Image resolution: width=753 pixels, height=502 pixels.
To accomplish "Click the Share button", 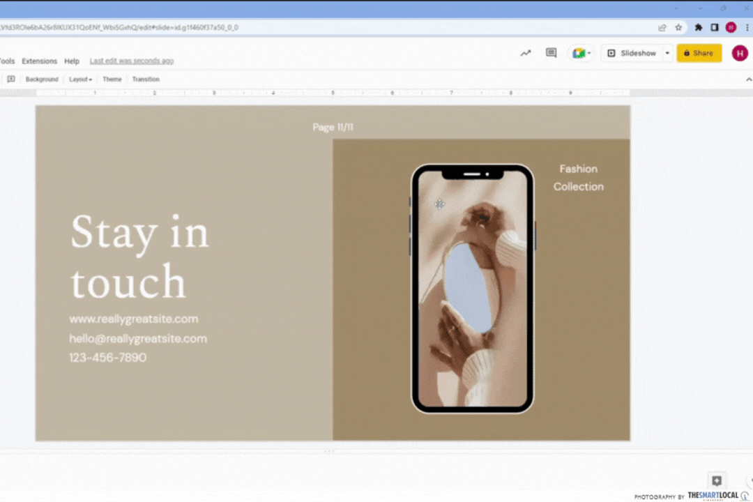I will pyautogui.click(x=699, y=53).
